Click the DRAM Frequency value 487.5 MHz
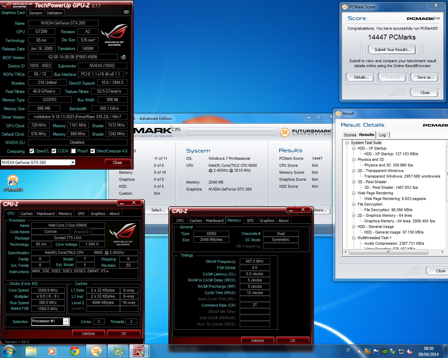 [254, 261]
